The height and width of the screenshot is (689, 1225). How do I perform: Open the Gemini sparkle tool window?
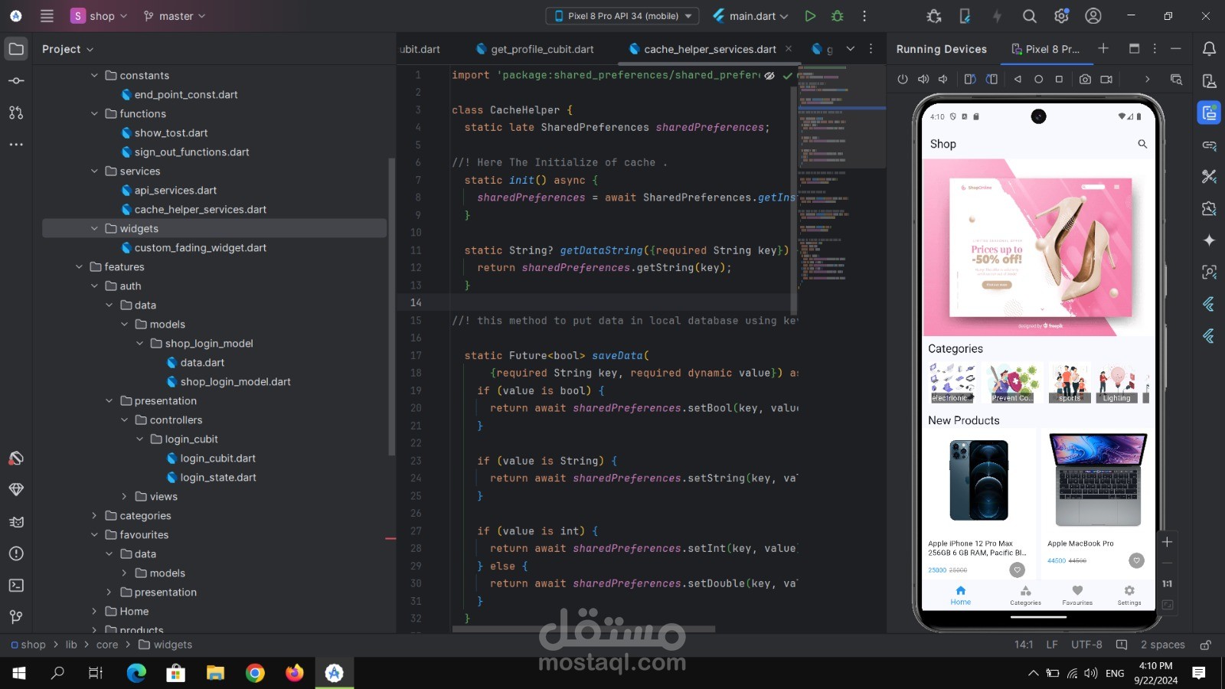click(1209, 240)
